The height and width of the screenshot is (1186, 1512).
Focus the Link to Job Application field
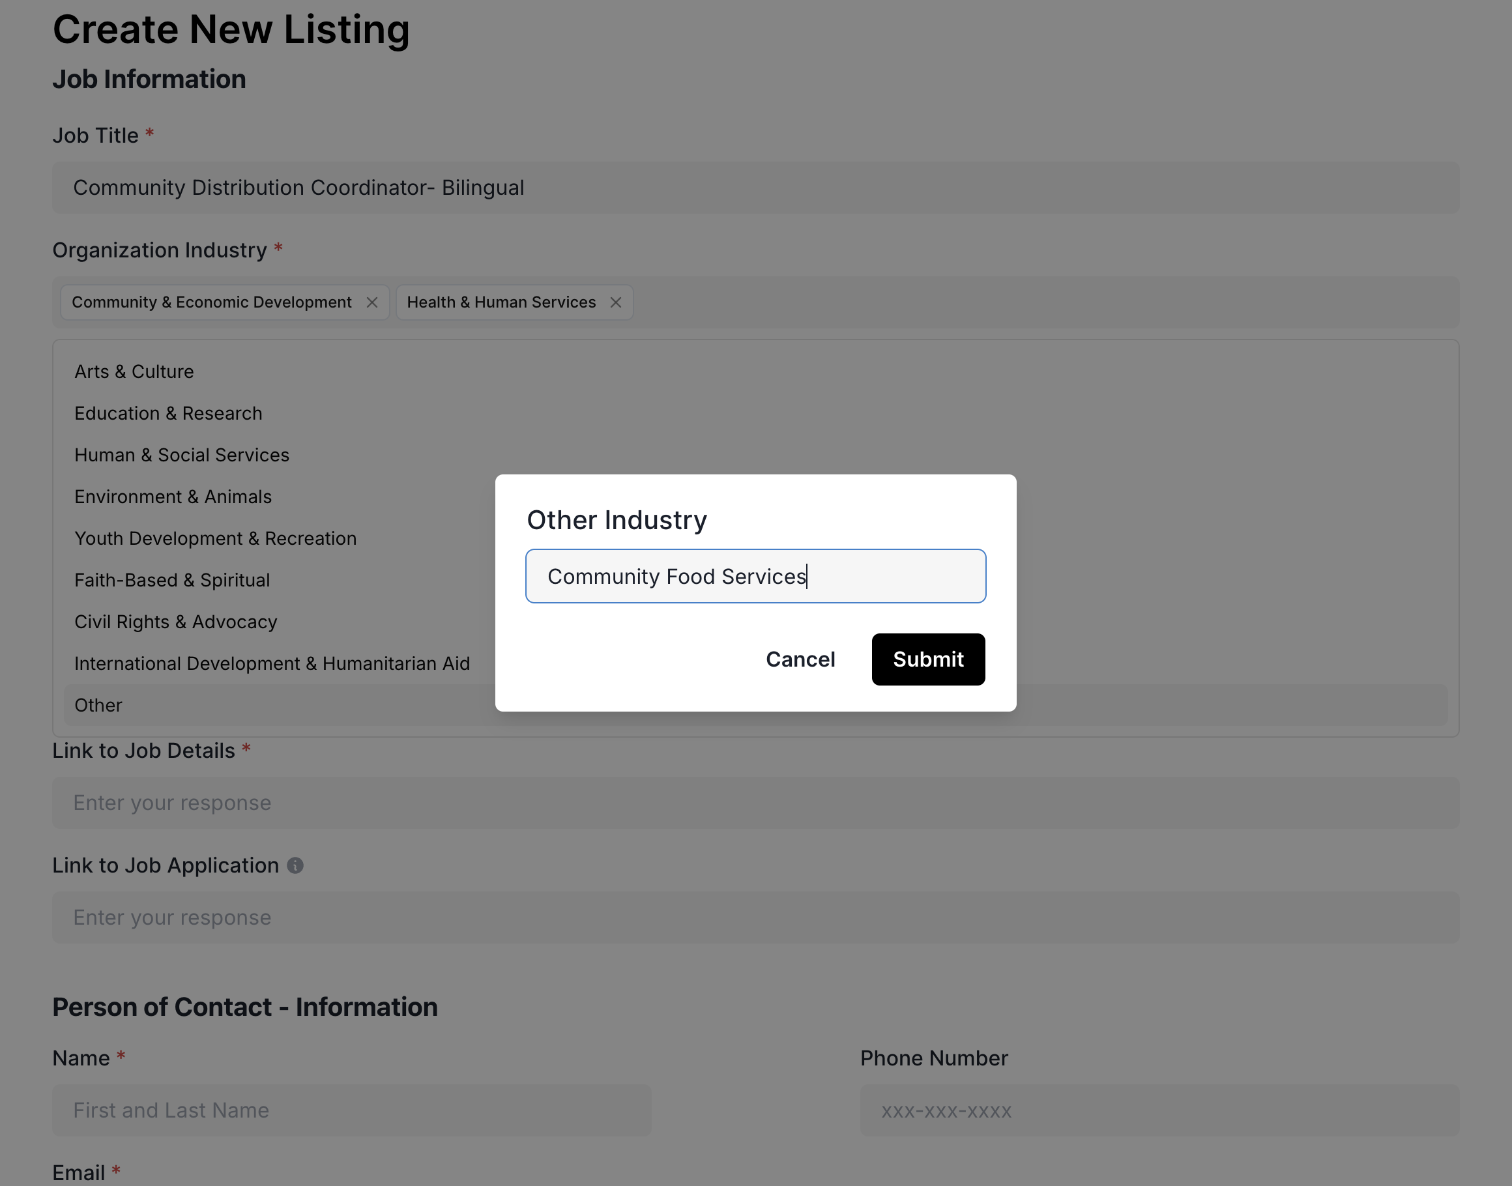(x=755, y=918)
